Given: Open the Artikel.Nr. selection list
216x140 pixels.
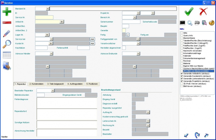Looking at the screenshot, I should [x=62, y=22].
